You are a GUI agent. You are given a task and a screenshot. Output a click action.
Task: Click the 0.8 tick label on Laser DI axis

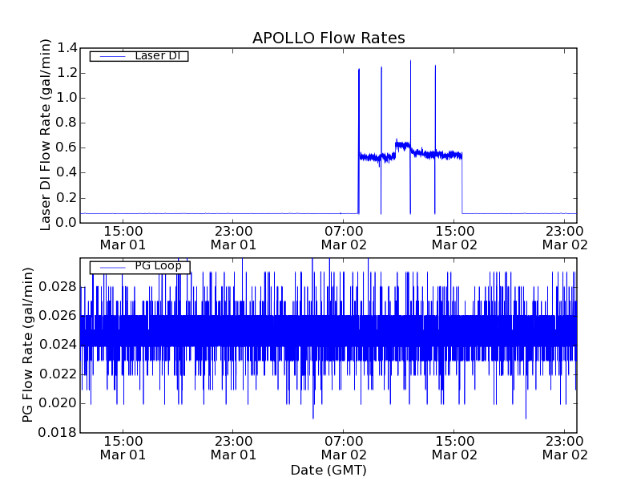(67, 123)
